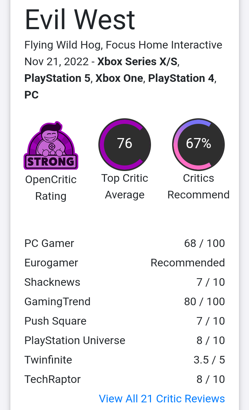Open the Eurogamer review entry
This screenshot has height=410, width=249.
125,263
